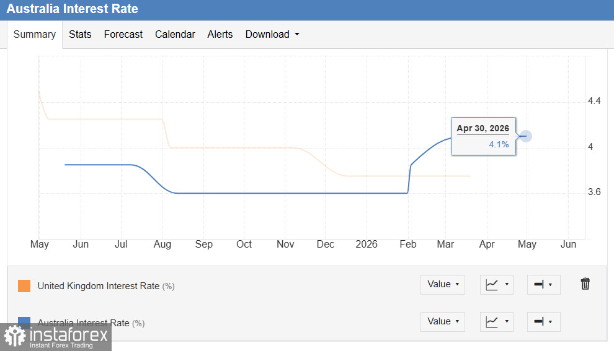
Task: Open axis position menu for United Kingdom series
Action: pyautogui.click(x=543, y=285)
